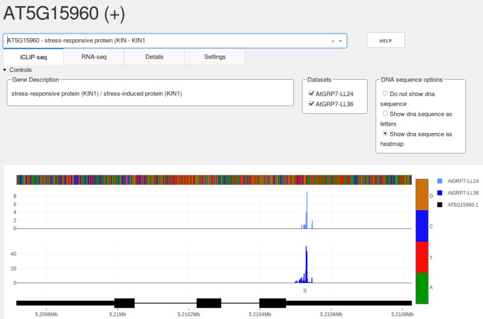Screen dimensions: 483x319
Task: Open the HELP button
Action: 385,40
